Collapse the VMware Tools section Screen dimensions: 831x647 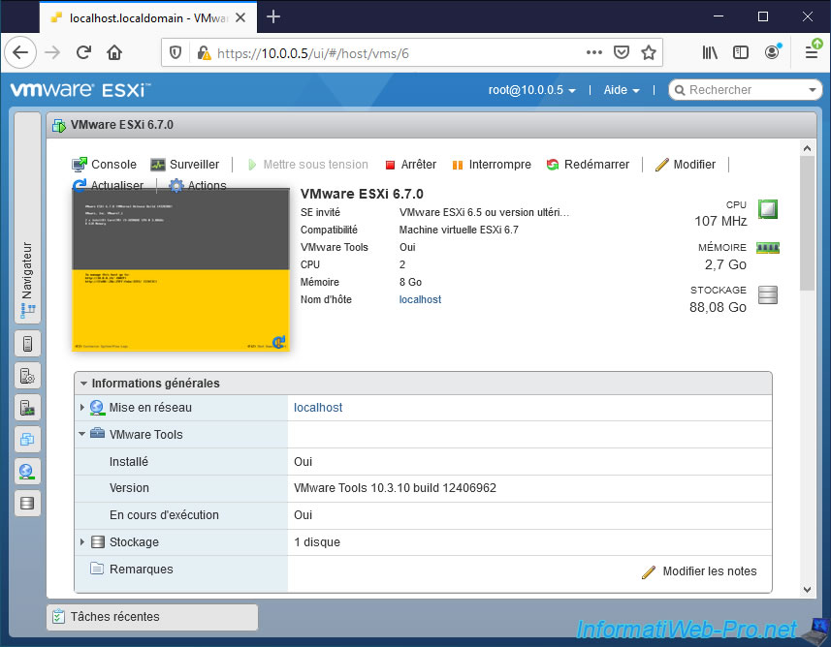[x=83, y=435]
